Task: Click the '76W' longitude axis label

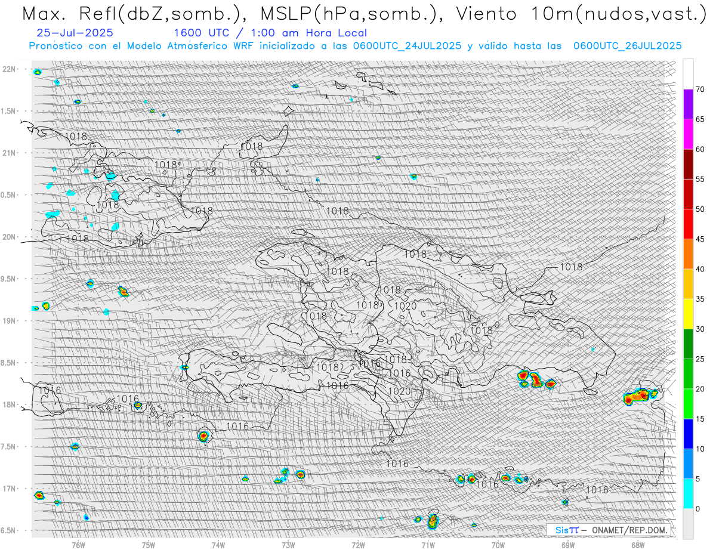Action: point(79,544)
